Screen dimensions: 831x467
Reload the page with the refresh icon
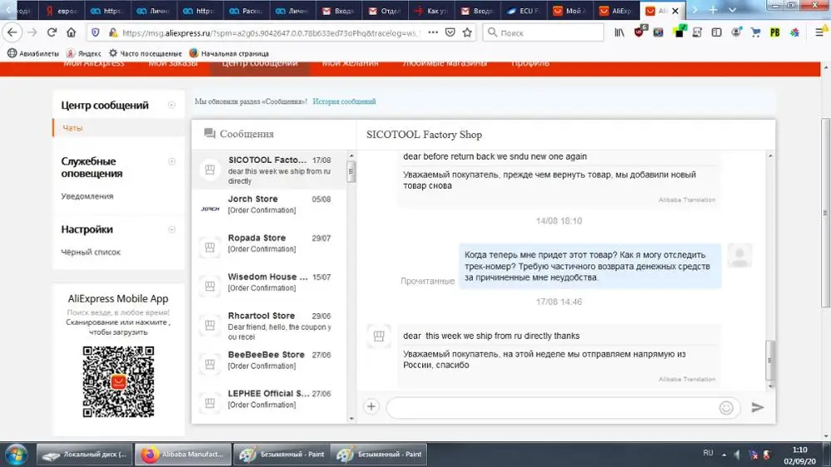pyautogui.click(x=52, y=32)
